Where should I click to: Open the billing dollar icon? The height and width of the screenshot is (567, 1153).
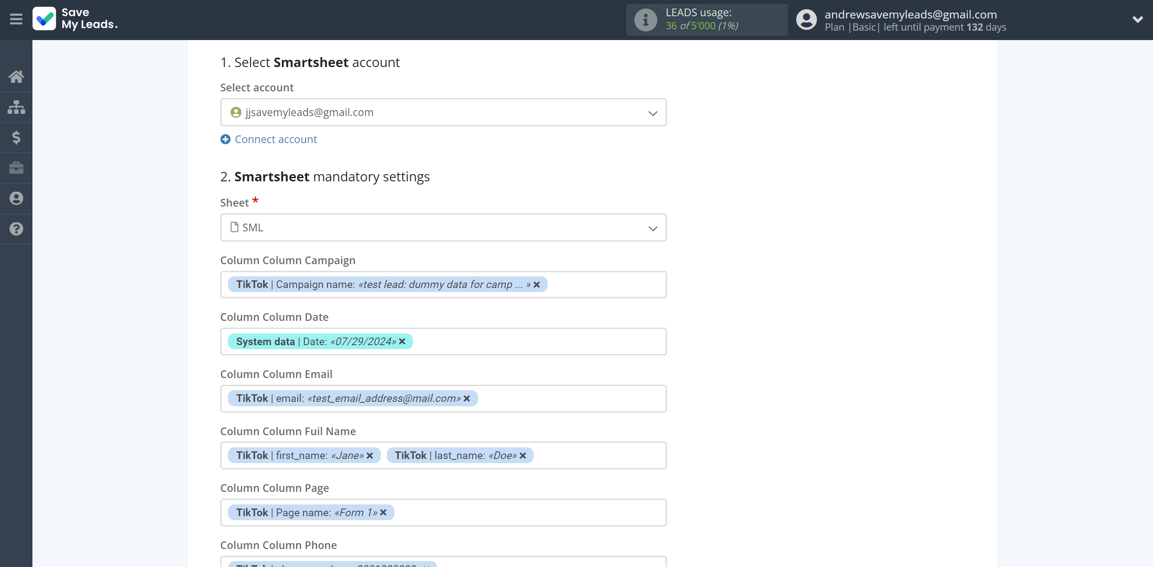click(16, 137)
